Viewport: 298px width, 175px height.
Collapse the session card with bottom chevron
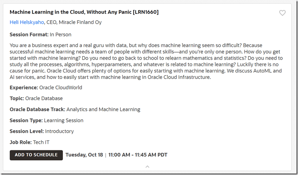(x=147, y=167)
